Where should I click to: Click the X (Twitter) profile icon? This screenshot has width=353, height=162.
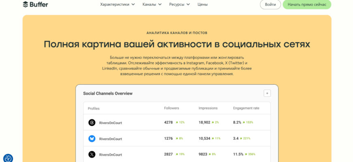click(x=92, y=154)
